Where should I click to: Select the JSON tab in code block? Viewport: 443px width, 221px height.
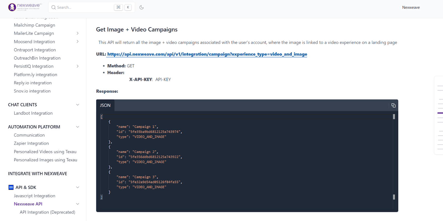[105, 105]
